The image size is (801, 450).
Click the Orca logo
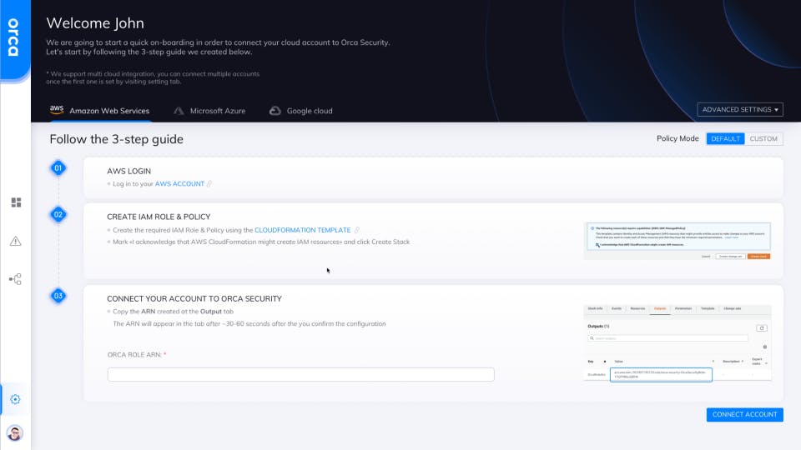click(14, 37)
